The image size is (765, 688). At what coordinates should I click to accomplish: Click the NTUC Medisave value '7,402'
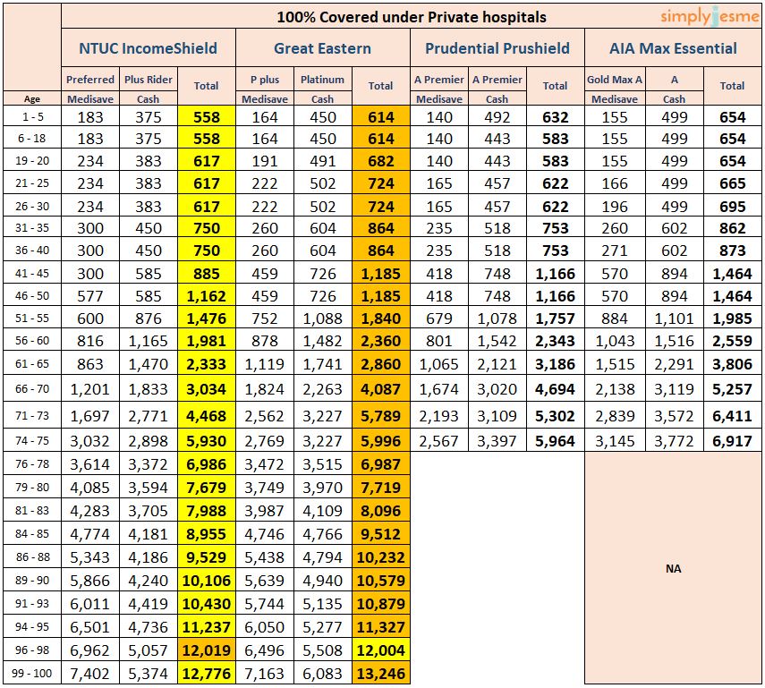coord(90,674)
